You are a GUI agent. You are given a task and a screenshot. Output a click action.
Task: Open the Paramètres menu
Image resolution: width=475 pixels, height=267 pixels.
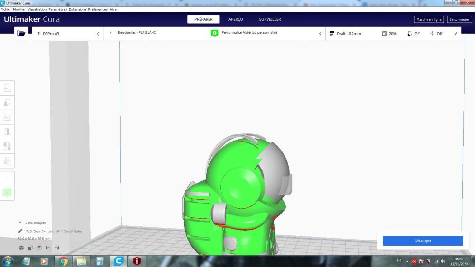tap(57, 9)
